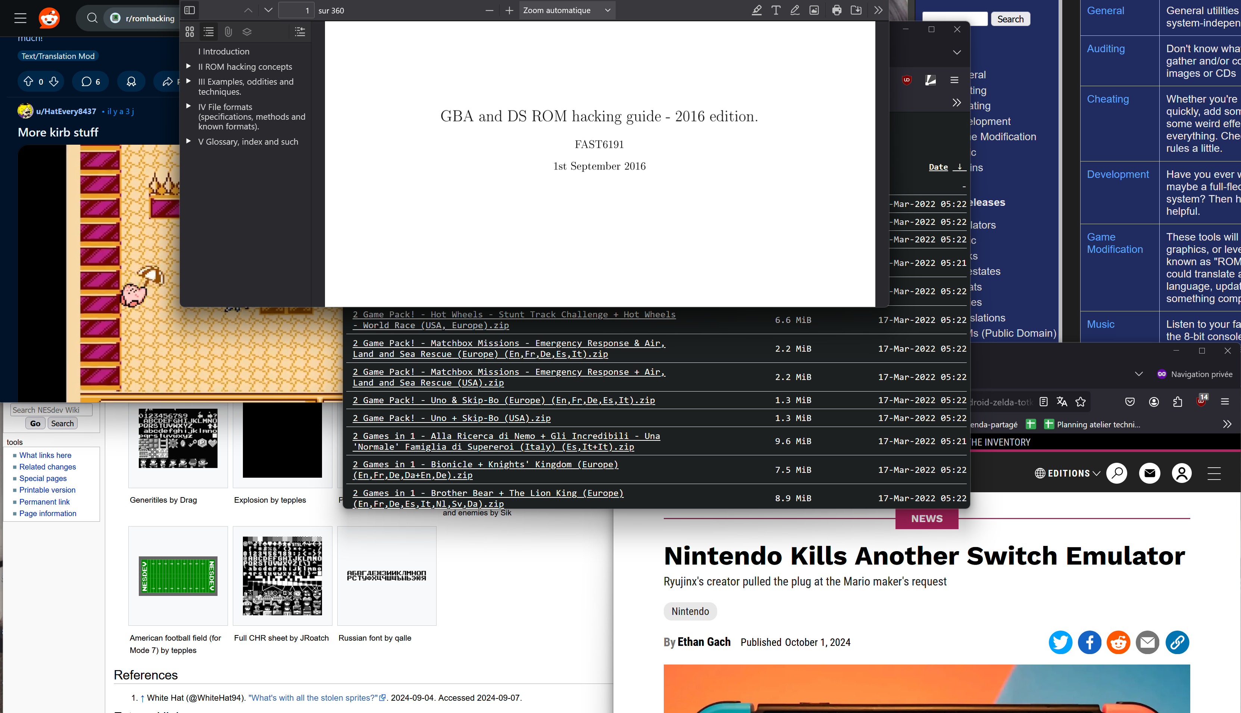Open Firefox account icon
The image size is (1241, 713).
pos(1154,402)
